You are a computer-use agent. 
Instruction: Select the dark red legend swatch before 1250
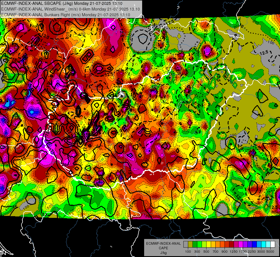point(231,244)
